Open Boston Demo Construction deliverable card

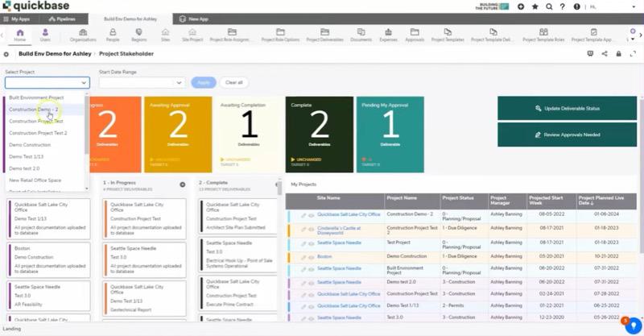49,260
